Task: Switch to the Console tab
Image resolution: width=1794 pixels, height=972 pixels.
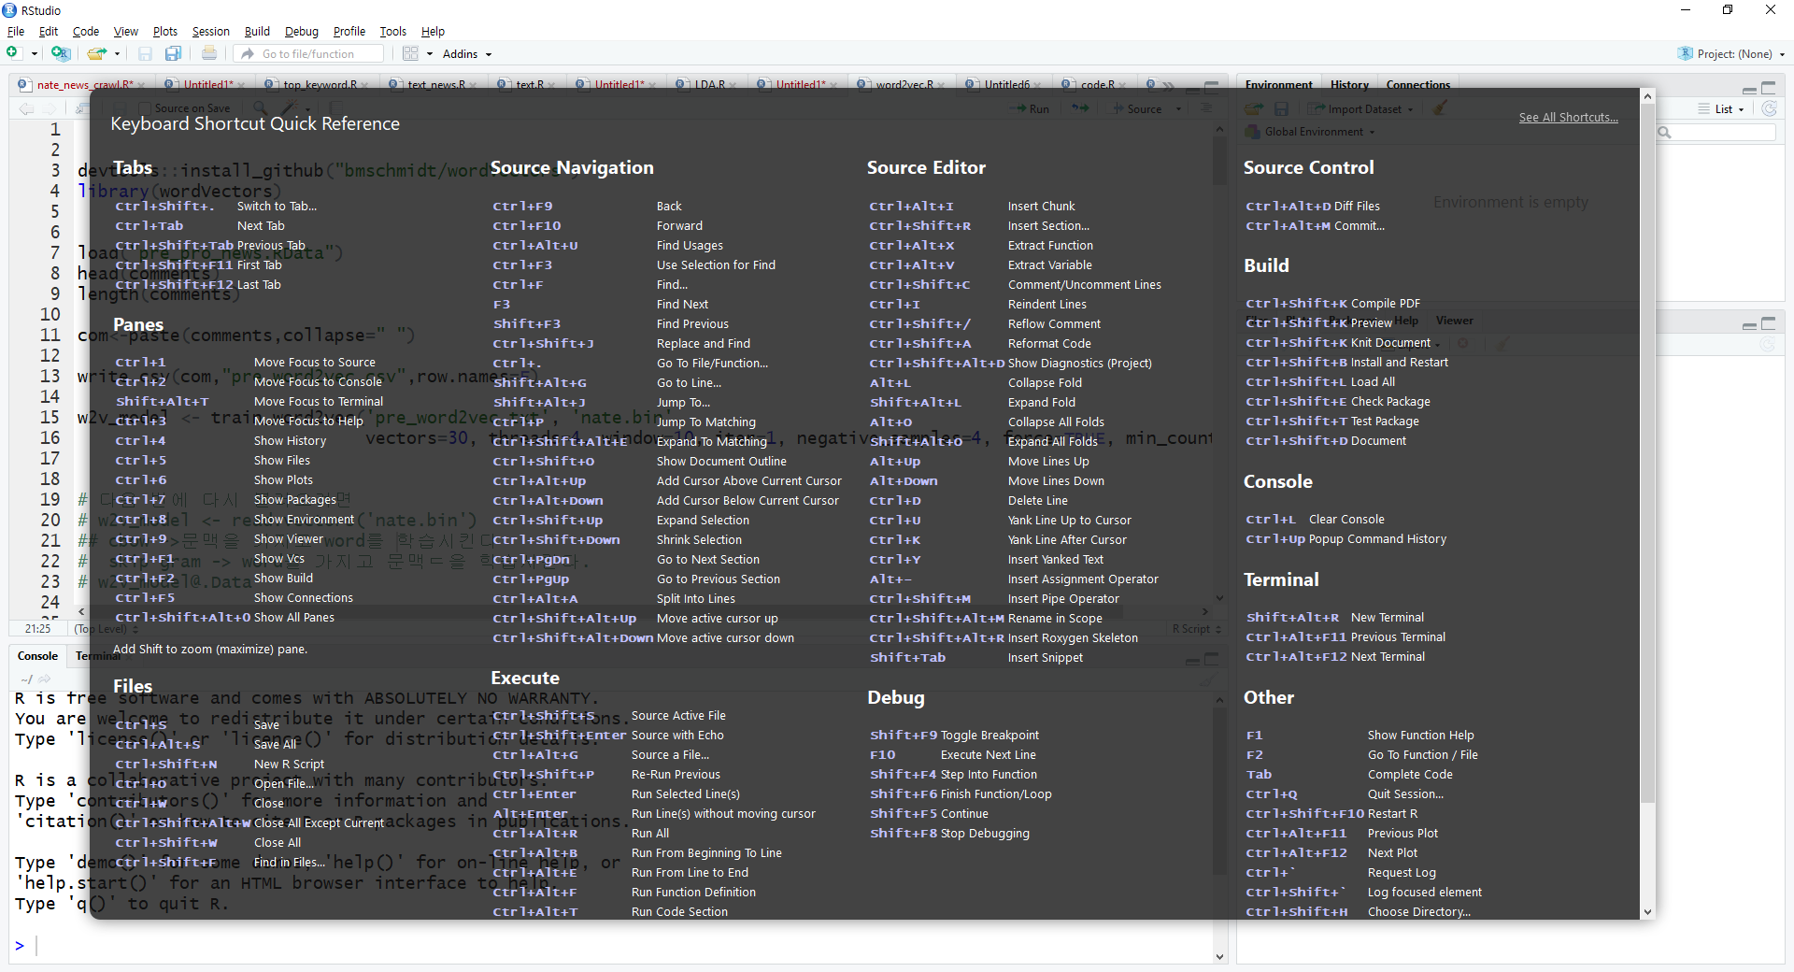Action: [37, 656]
